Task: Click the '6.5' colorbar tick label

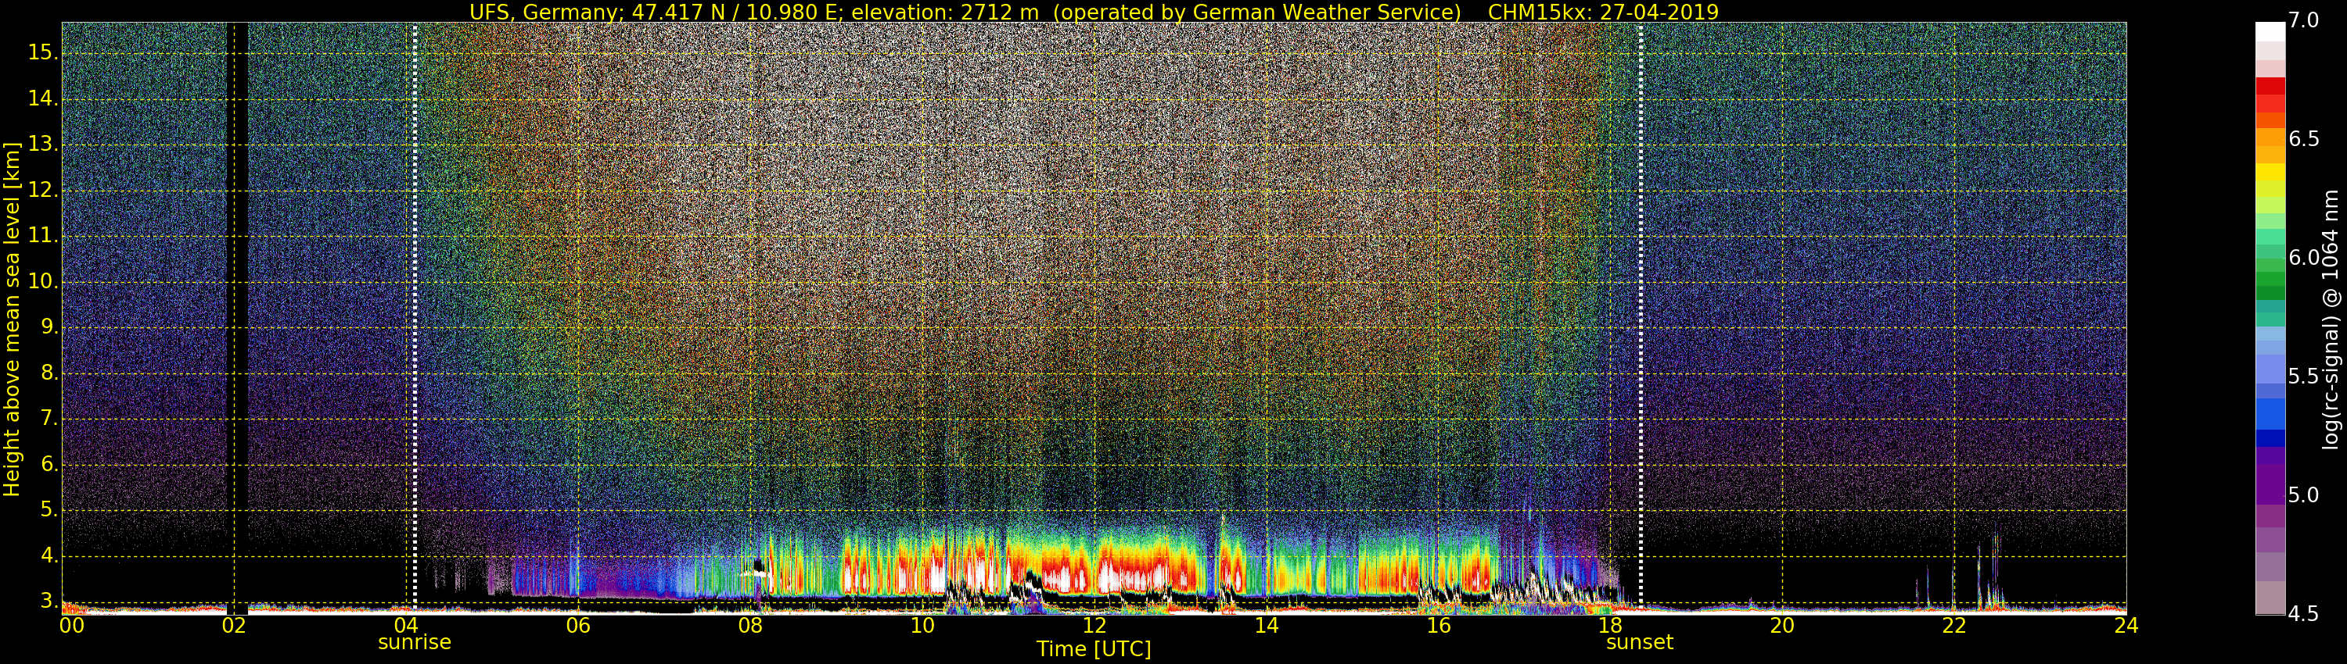Action: [x=2304, y=139]
